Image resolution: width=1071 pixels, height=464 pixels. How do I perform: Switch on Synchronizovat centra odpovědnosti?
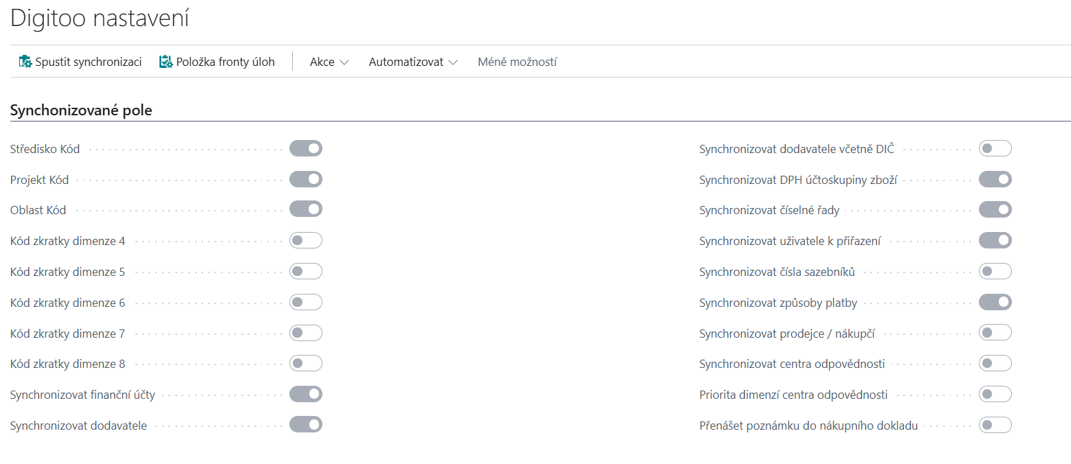(995, 363)
